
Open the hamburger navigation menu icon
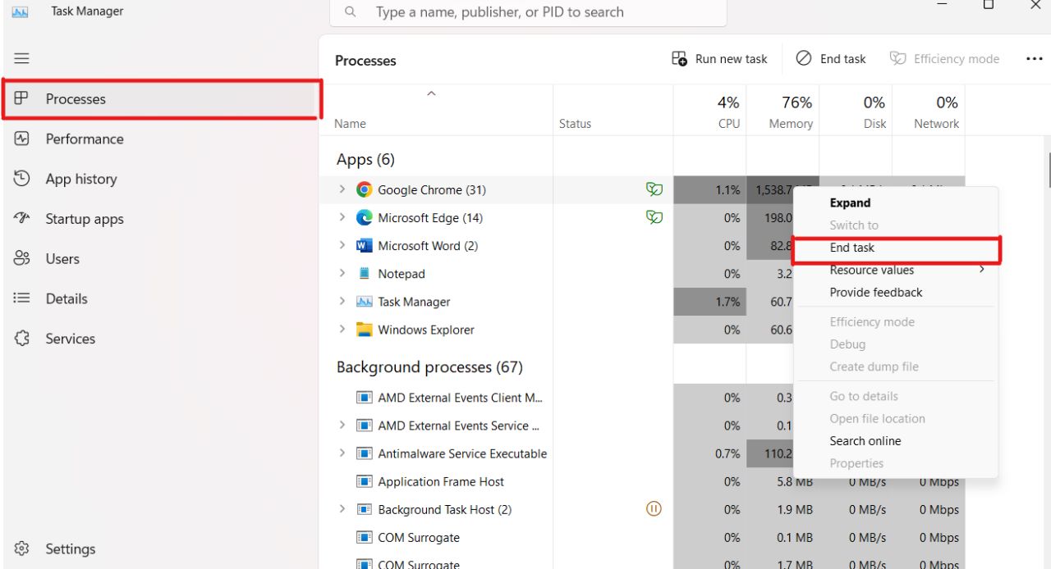(x=21, y=58)
